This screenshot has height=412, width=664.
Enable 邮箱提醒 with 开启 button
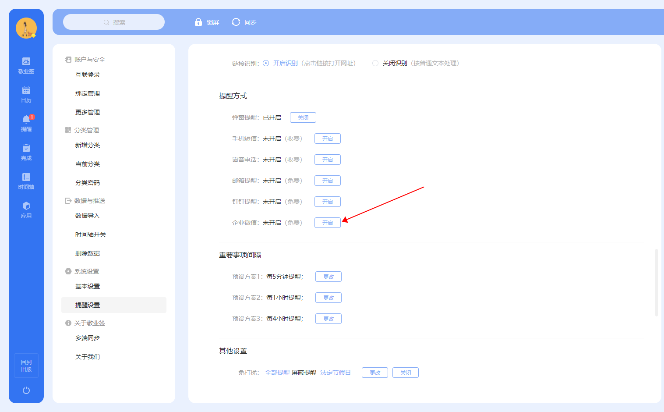(x=328, y=181)
